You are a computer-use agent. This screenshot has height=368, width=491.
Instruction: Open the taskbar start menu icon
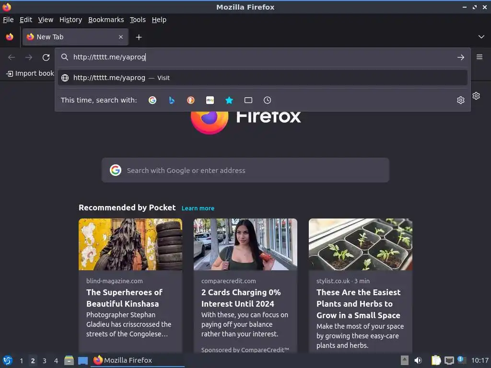(x=8, y=360)
